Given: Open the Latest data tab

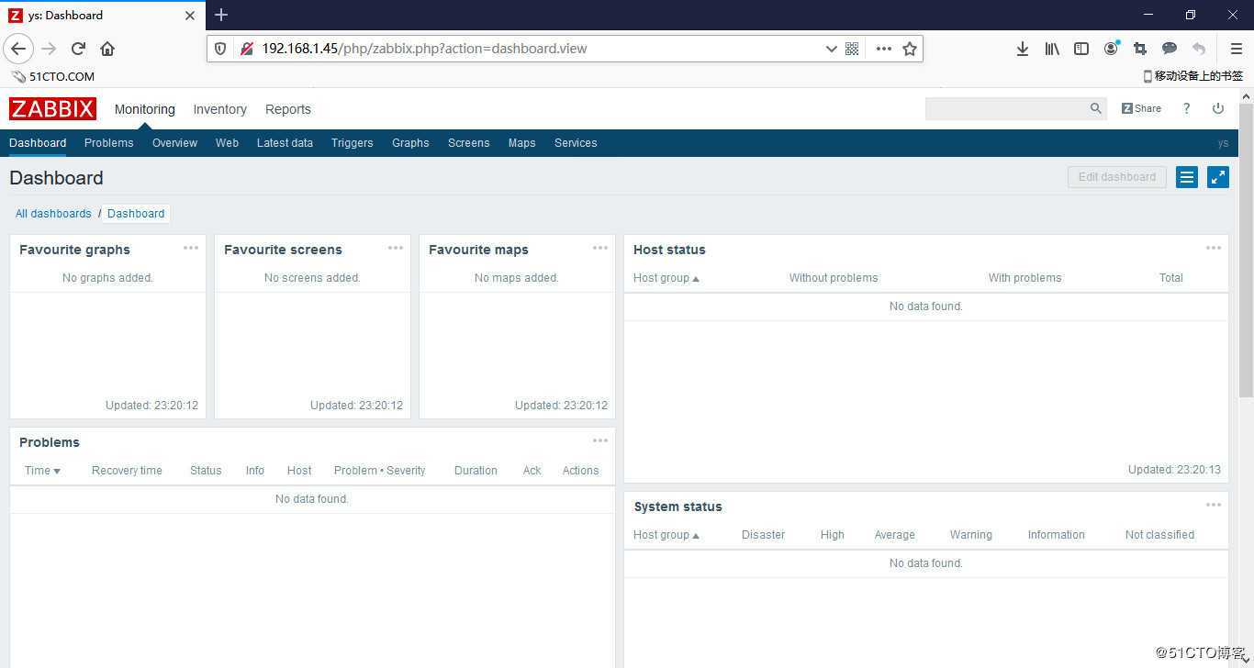Looking at the screenshot, I should click(x=285, y=143).
